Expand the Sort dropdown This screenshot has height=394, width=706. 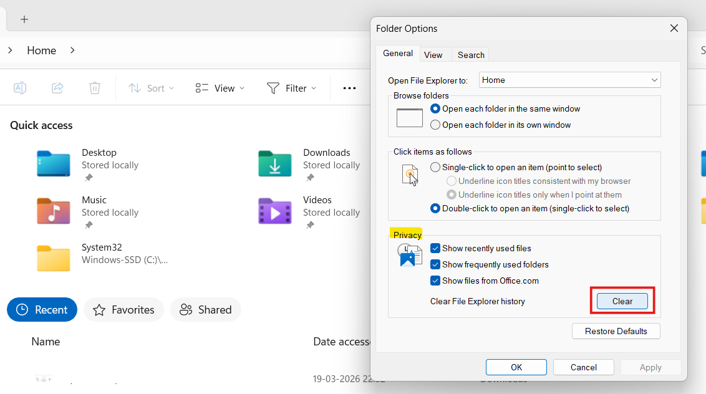tap(150, 88)
